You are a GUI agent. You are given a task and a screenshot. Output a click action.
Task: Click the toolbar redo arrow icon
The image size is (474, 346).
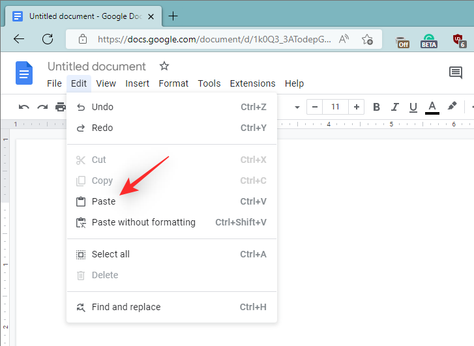pyautogui.click(x=42, y=107)
